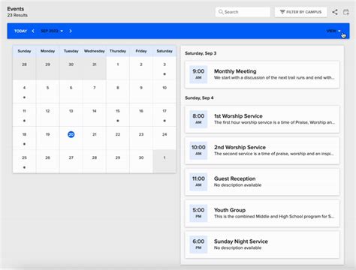Select September 7 on calendar
Image resolution: width=356 pixels, height=270 pixels.
95,91
